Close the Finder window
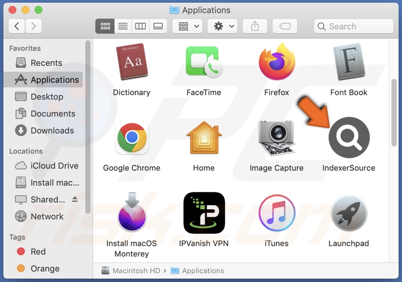Viewport: 402px width, 282px height. click(x=12, y=10)
